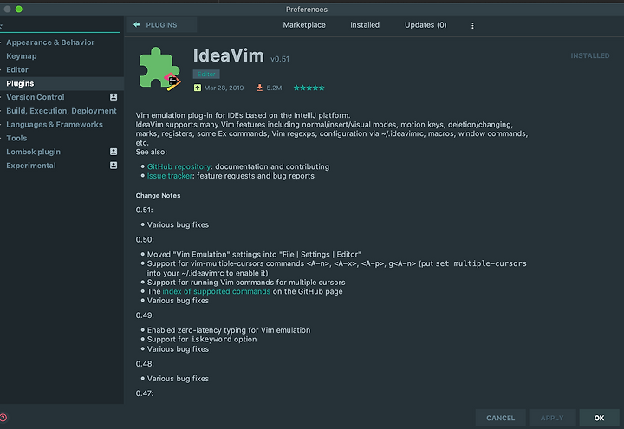This screenshot has width=624, height=429.
Task: Click the v0.51 version label
Action: pyautogui.click(x=280, y=59)
